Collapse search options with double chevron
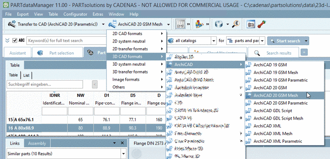 [x=7, y=41]
